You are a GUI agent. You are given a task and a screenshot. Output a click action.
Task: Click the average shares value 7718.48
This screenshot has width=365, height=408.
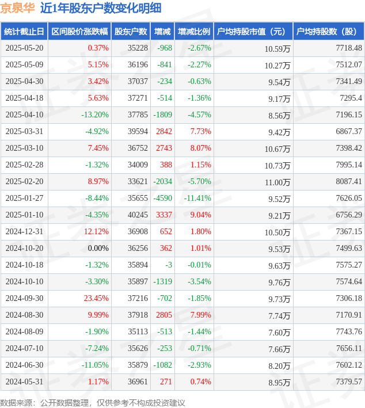point(349,48)
